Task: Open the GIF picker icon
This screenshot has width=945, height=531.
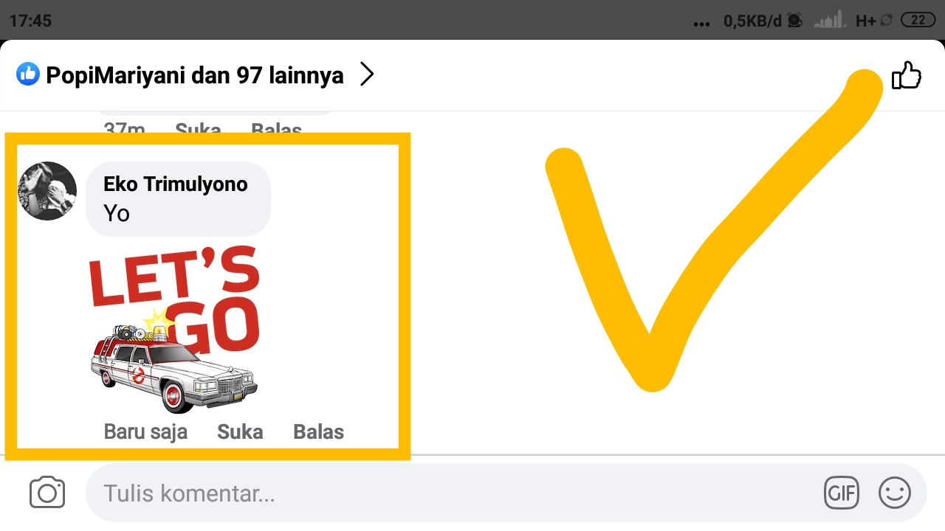Action: coord(842,493)
